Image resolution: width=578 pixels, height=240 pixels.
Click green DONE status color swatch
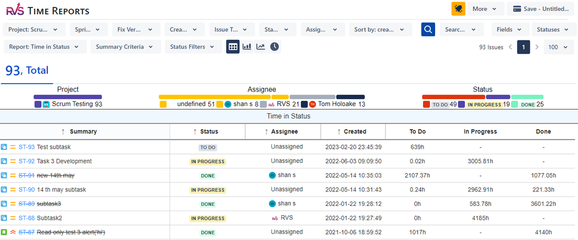point(514,104)
